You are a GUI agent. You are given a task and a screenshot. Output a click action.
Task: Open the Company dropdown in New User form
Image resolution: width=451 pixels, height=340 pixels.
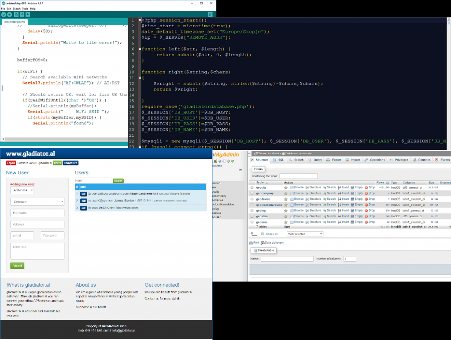(x=37, y=202)
